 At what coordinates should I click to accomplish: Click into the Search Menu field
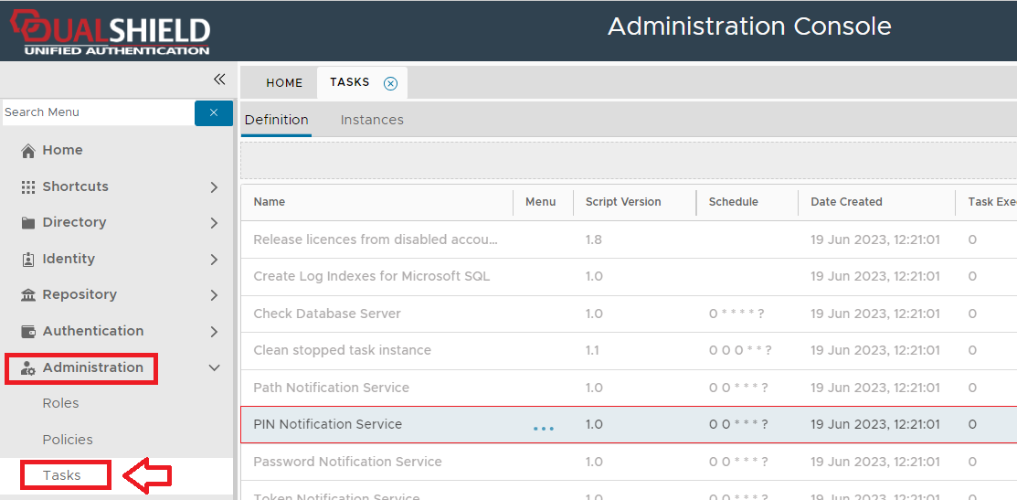coord(96,112)
